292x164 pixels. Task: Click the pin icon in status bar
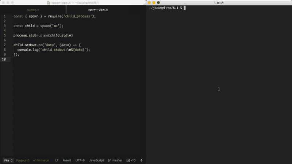pyautogui.click(x=141, y=160)
